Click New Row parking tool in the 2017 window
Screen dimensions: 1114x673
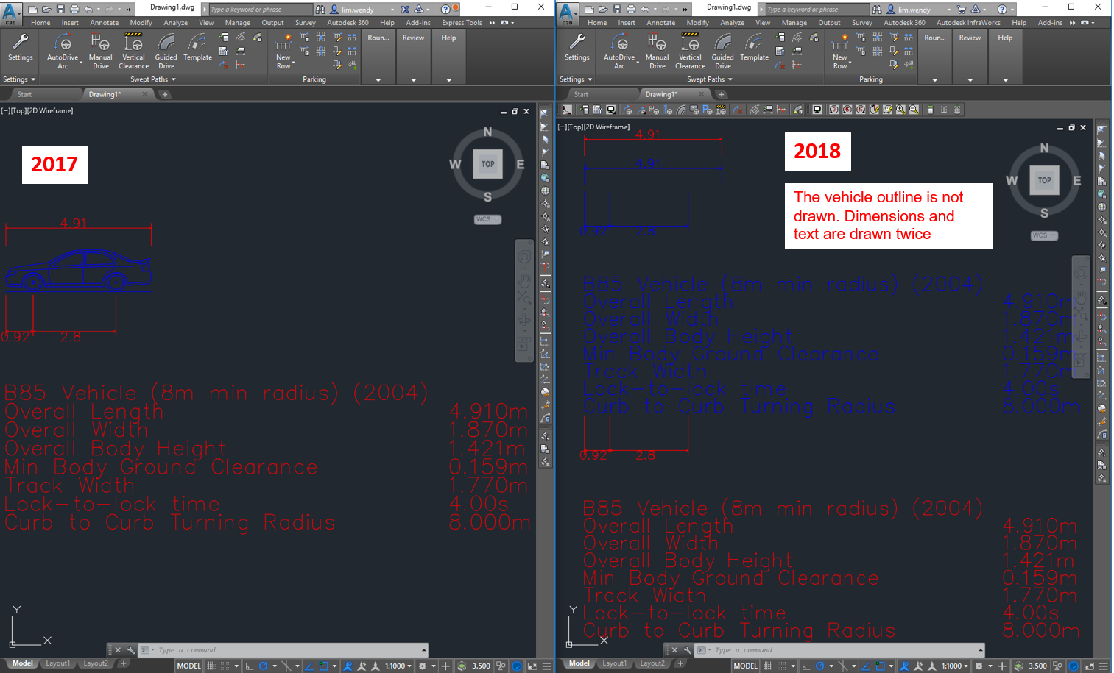[283, 51]
